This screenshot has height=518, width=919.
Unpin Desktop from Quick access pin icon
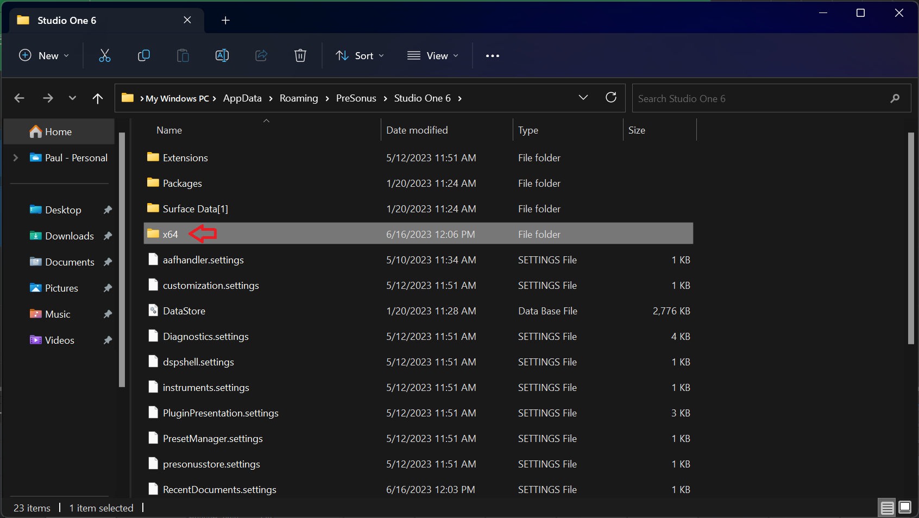[x=108, y=210]
